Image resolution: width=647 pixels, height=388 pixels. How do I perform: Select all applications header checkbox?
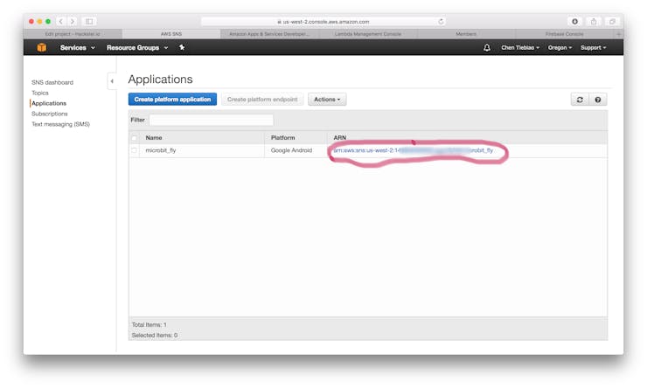click(134, 138)
